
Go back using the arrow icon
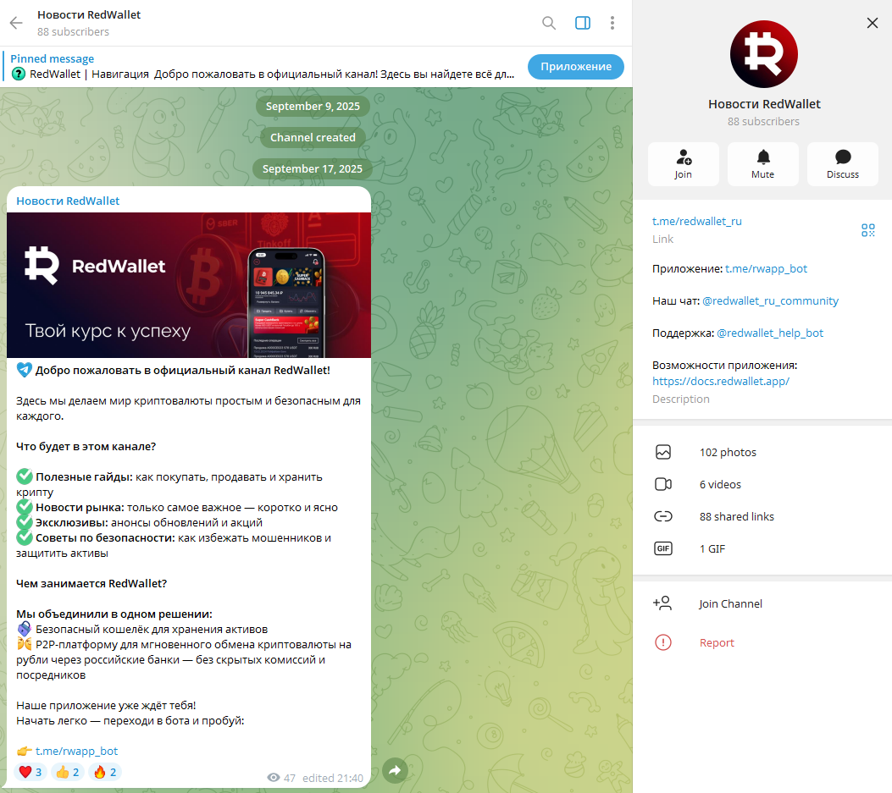tap(16, 23)
